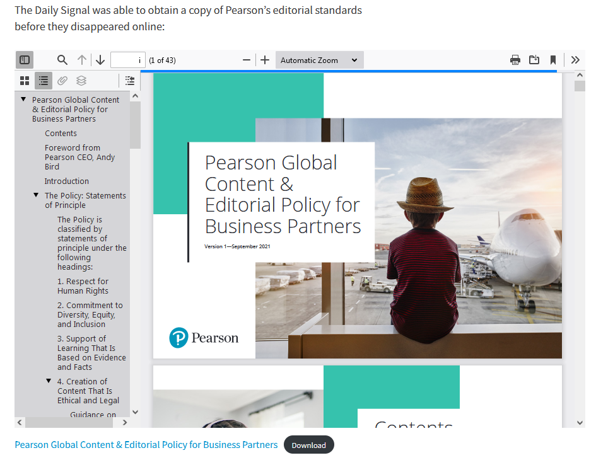Go to 1. Respect for Human Rights
This screenshot has height=465, width=596.
coord(83,286)
